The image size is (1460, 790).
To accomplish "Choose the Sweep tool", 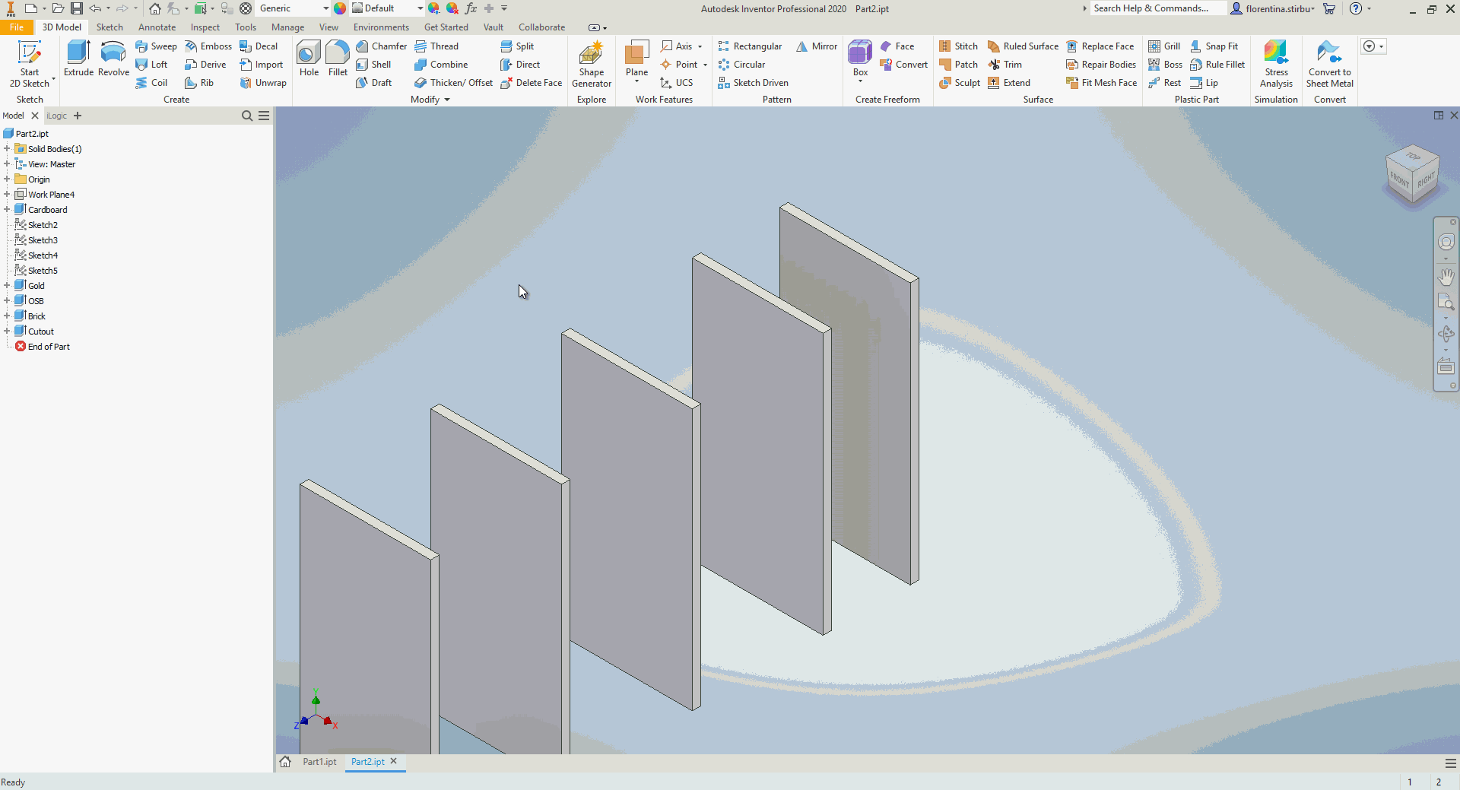I will [156, 46].
